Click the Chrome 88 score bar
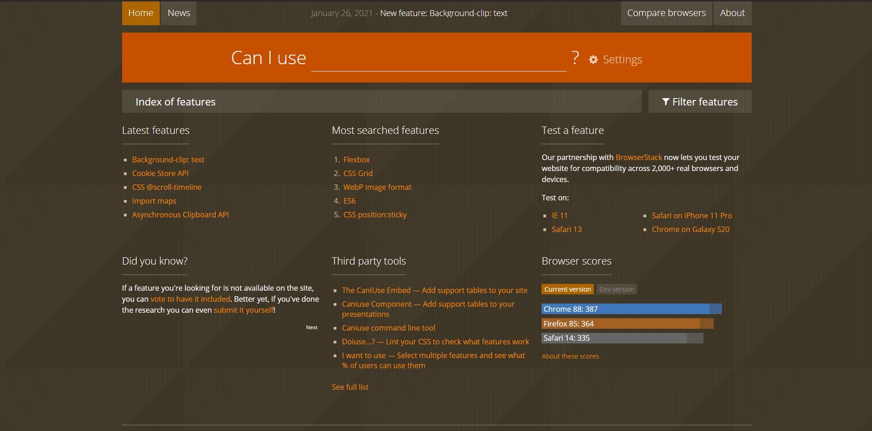 [x=632, y=309]
